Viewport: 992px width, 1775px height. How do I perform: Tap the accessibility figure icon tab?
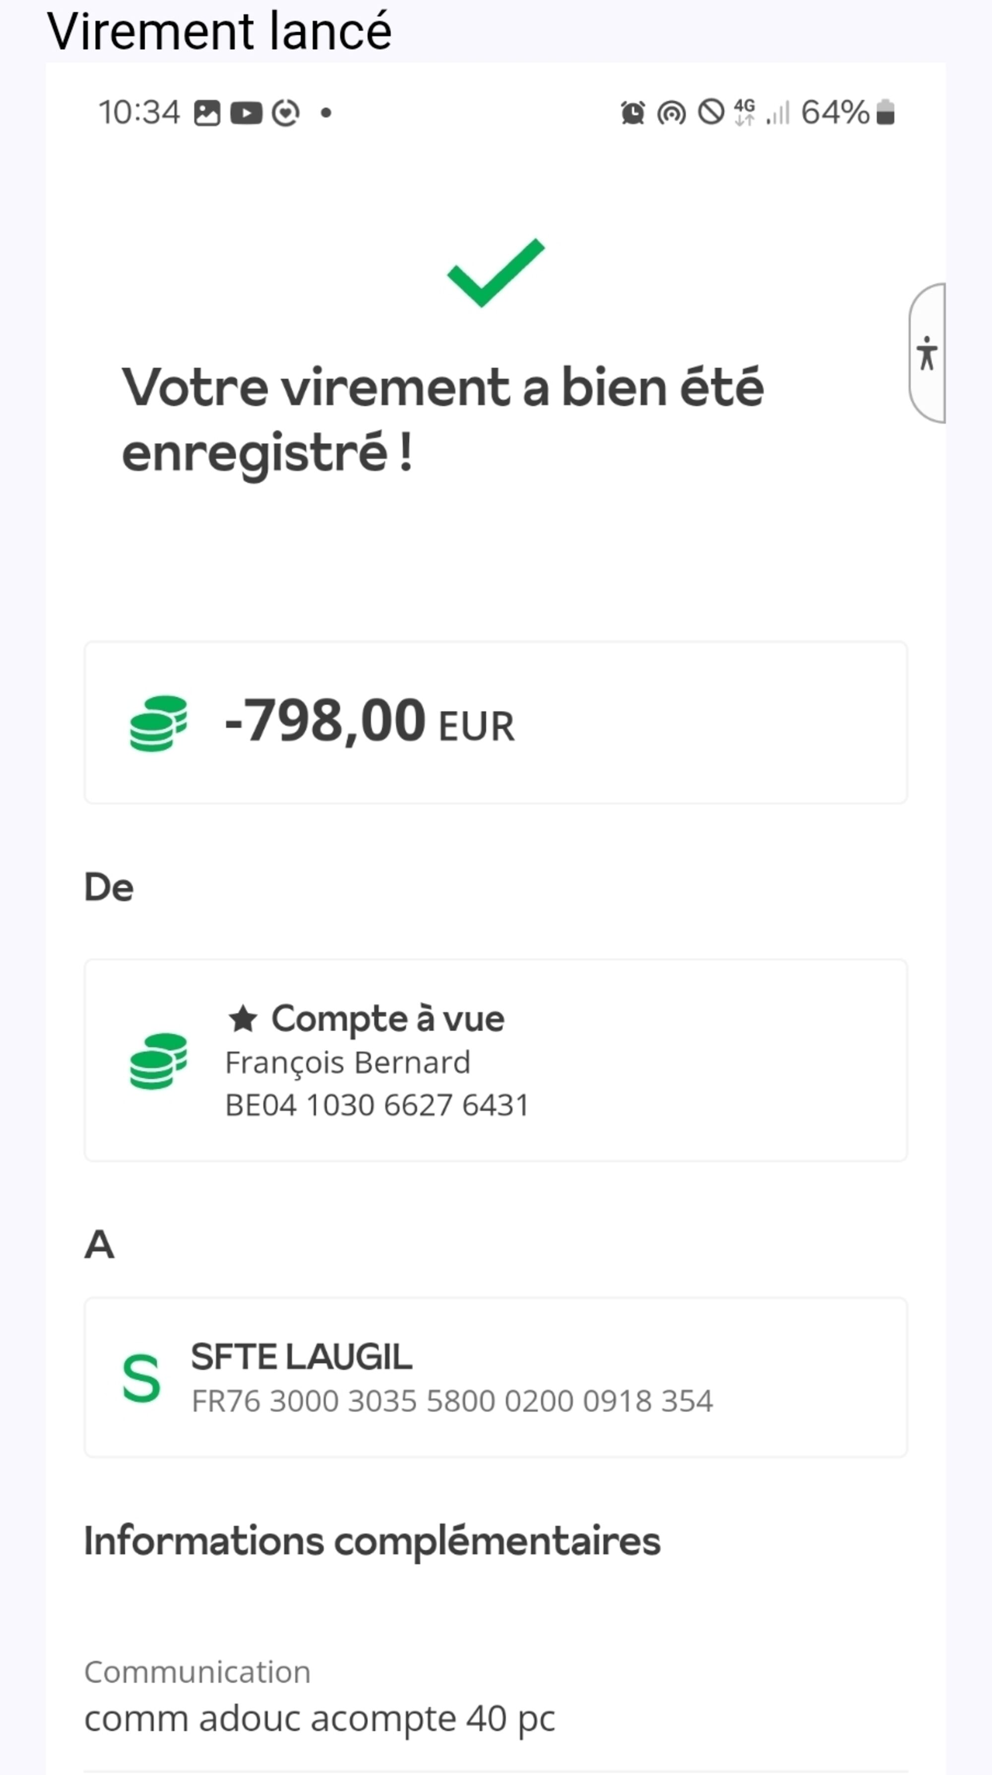[927, 353]
